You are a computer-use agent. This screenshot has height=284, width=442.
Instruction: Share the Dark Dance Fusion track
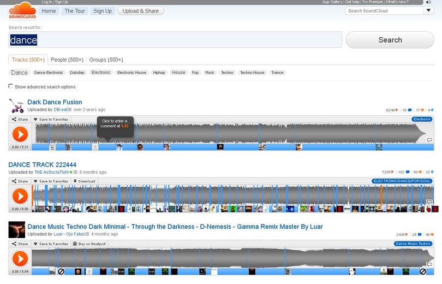20,119
